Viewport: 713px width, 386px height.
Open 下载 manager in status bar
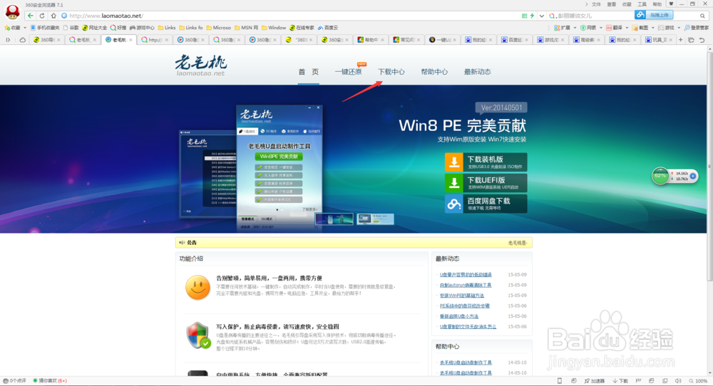coord(620,381)
